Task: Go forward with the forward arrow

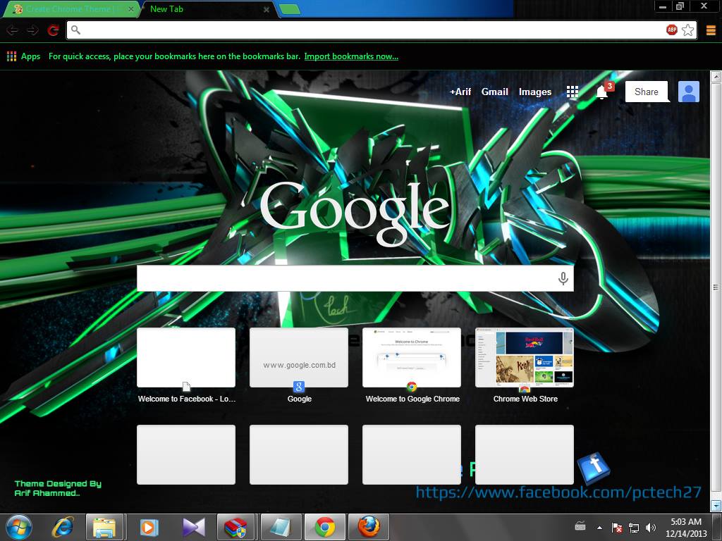Action: tap(32, 30)
